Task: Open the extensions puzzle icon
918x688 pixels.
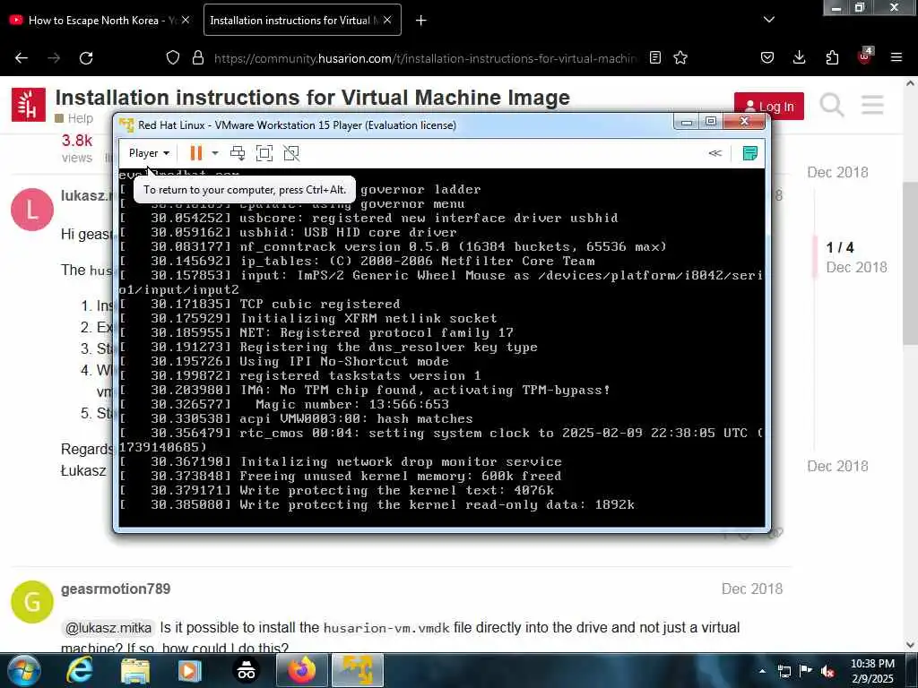Action: [x=832, y=58]
